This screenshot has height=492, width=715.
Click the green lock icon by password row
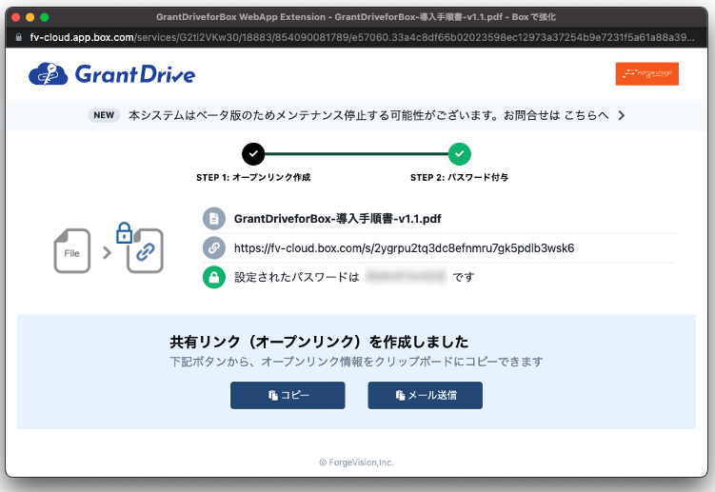pos(214,277)
